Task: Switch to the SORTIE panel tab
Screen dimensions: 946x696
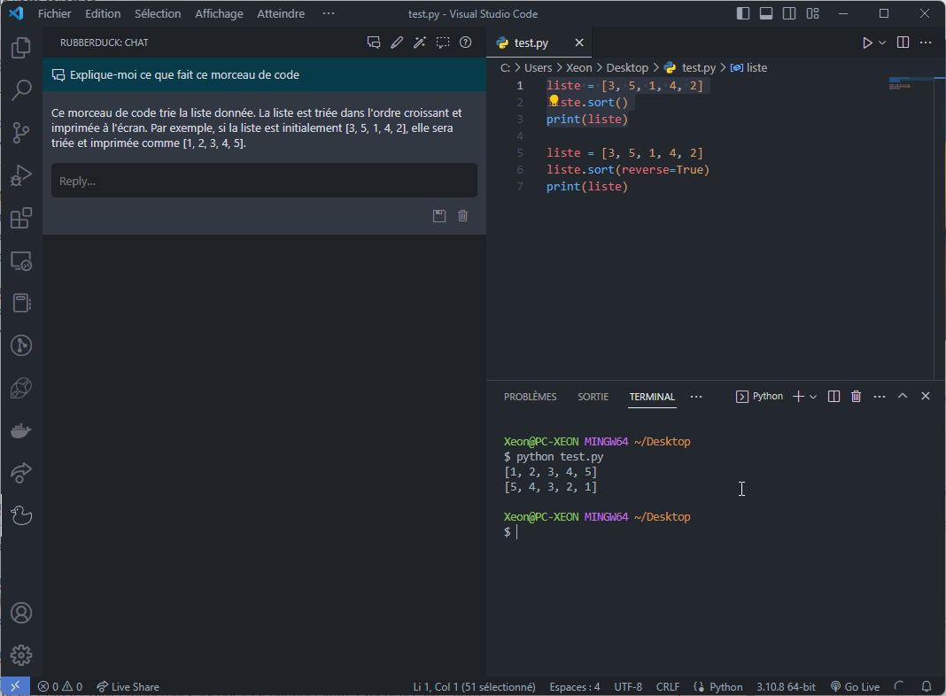Action: [593, 396]
